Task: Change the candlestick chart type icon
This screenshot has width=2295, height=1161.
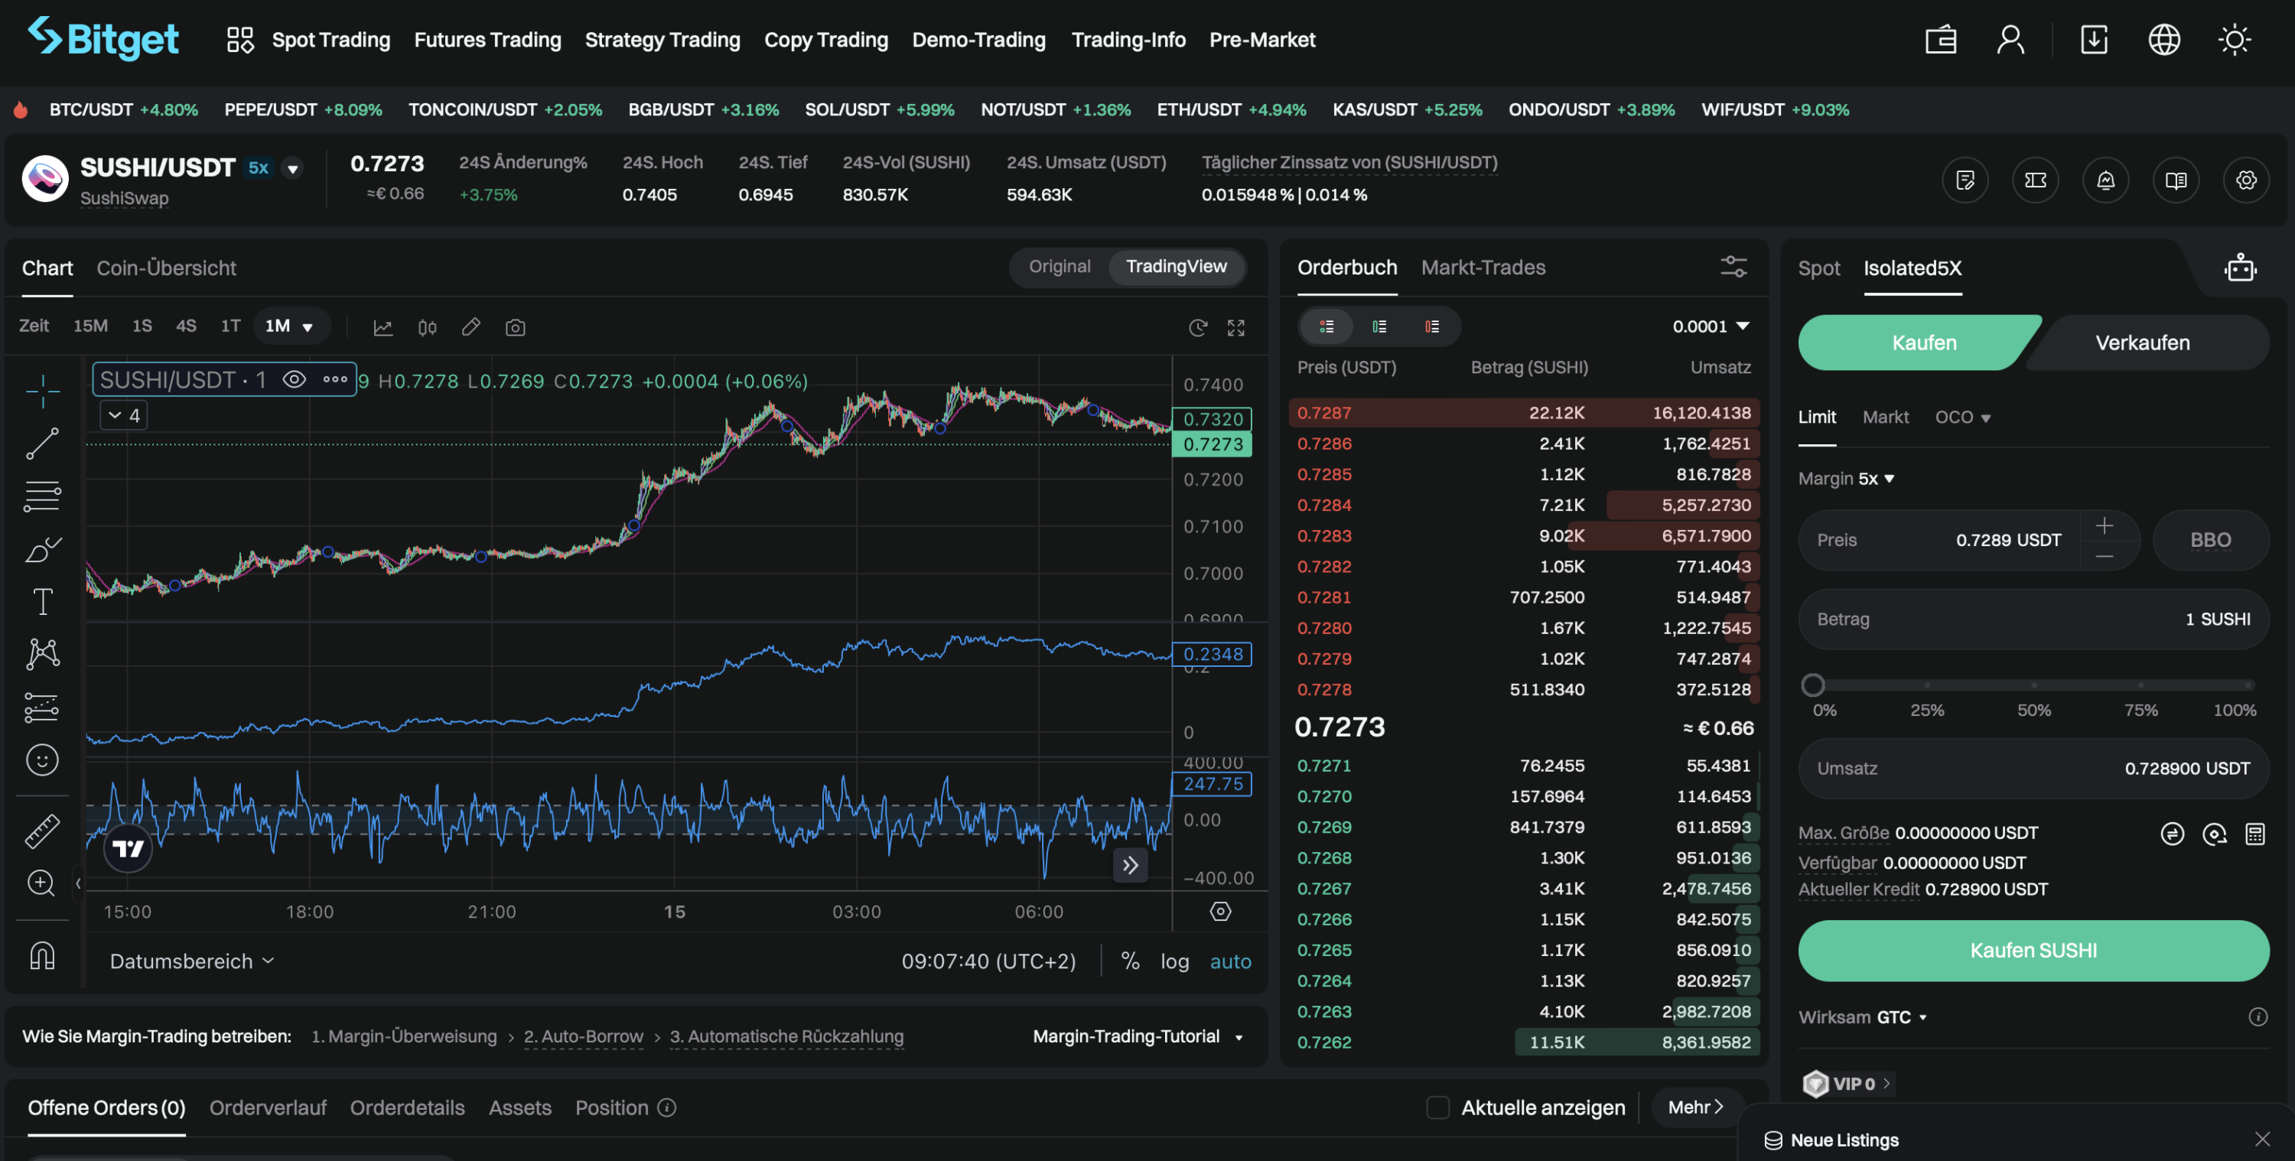Action: (x=427, y=327)
